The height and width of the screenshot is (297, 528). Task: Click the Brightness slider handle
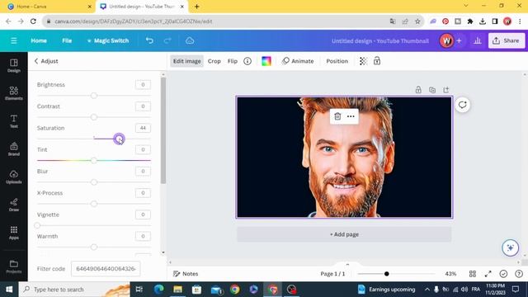point(94,96)
